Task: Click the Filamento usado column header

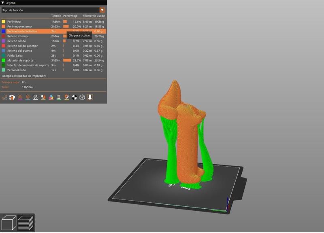Action: click(x=94, y=16)
